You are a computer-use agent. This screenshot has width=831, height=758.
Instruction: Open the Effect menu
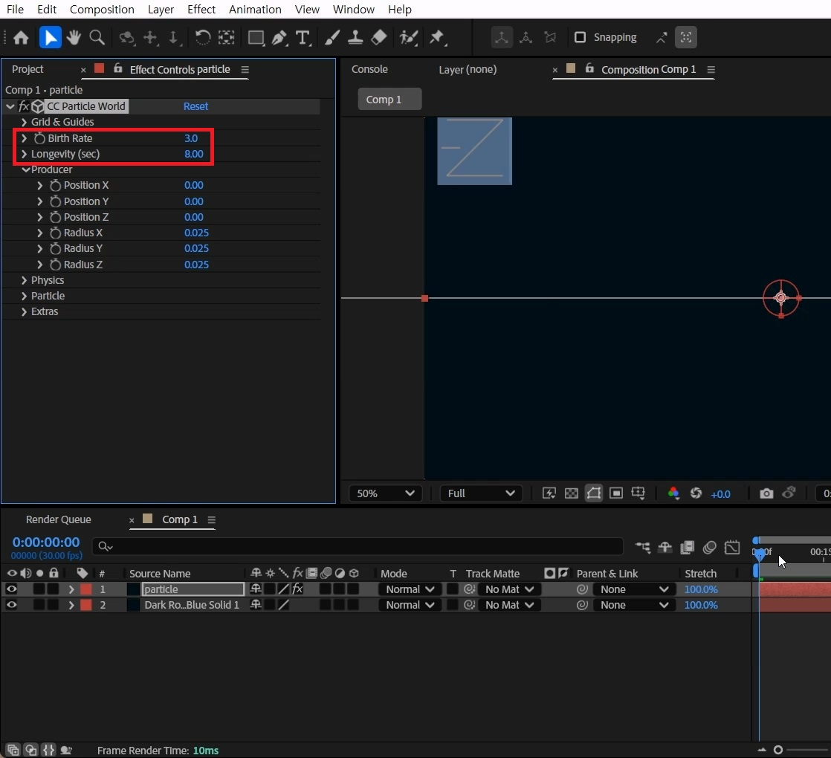pyautogui.click(x=201, y=10)
